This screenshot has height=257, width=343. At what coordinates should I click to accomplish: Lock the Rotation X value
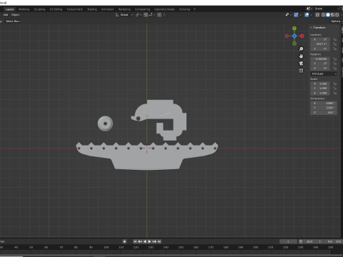point(334,59)
